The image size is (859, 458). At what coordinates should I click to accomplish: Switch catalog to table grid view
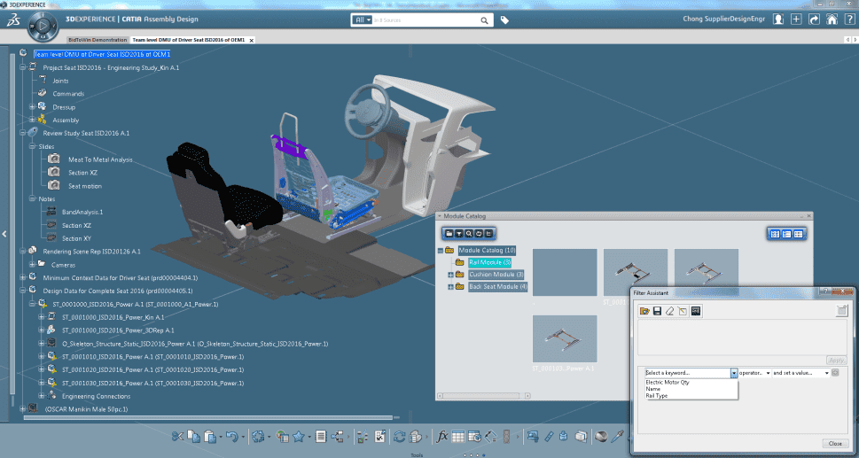click(x=798, y=234)
